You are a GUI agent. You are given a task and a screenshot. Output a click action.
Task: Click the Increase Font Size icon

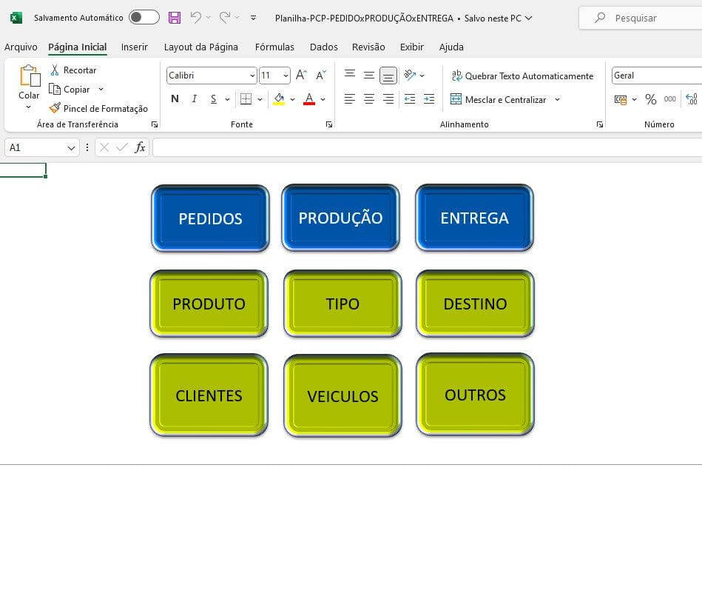[x=301, y=76]
